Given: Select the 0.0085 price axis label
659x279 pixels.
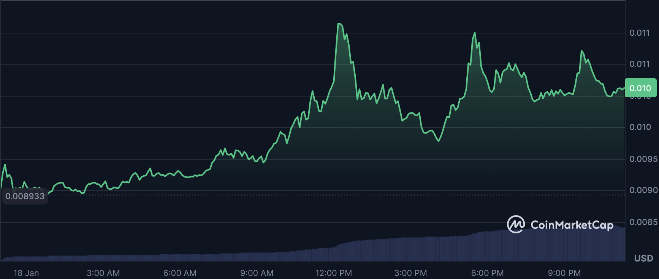Looking at the screenshot, I should (x=643, y=222).
